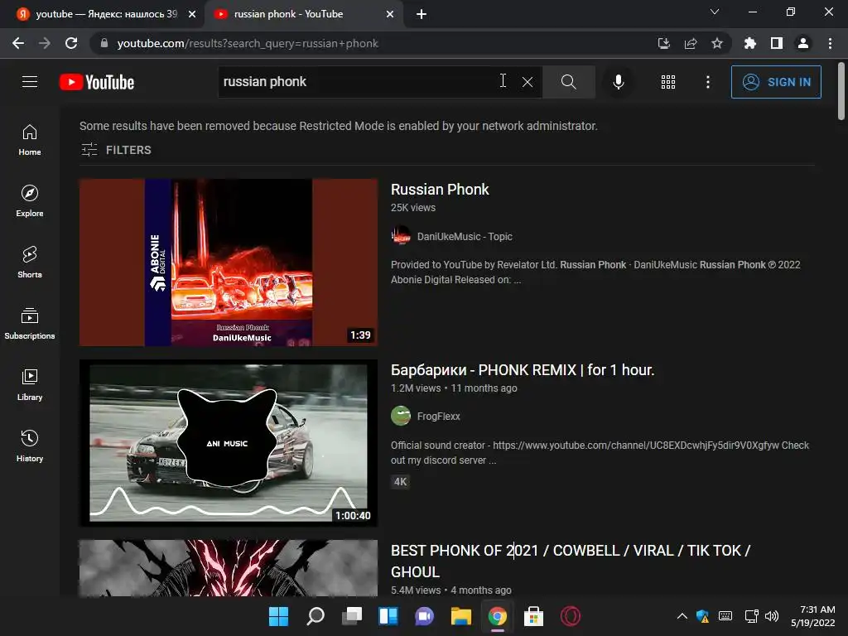848x636 pixels.
Task: Open Shorts in the sidebar
Action: (x=30, y=262)
